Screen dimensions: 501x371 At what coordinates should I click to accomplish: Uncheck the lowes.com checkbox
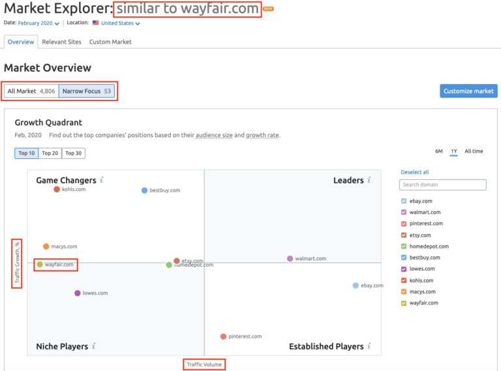point(404,269)
